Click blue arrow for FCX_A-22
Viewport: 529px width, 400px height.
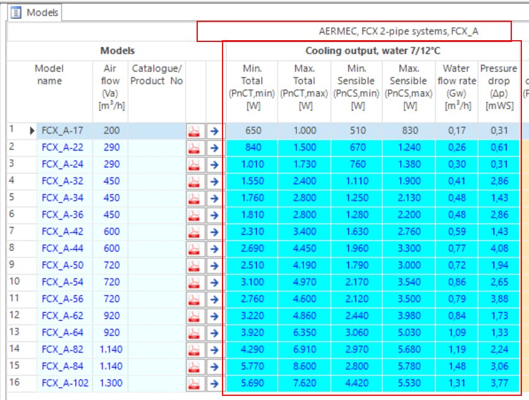(214, 148)
